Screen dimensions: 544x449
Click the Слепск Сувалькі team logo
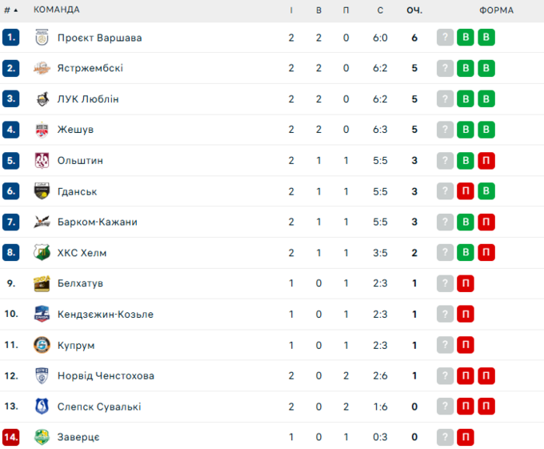(x=42, y=407)
